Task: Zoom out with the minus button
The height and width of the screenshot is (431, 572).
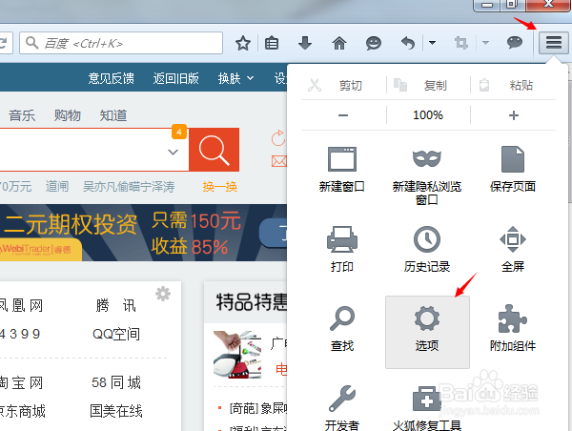Action: tap(343, 115)
